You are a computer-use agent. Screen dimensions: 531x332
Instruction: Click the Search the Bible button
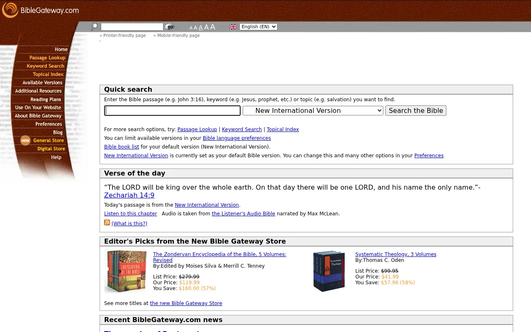click(x=416, y=110)
